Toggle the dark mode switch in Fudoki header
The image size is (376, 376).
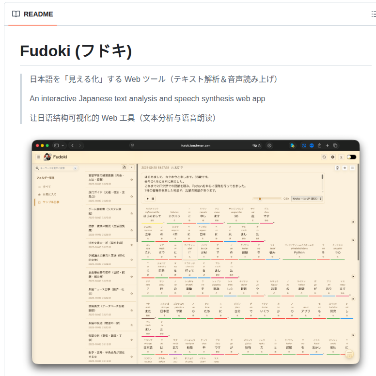[x=351, y=157]
